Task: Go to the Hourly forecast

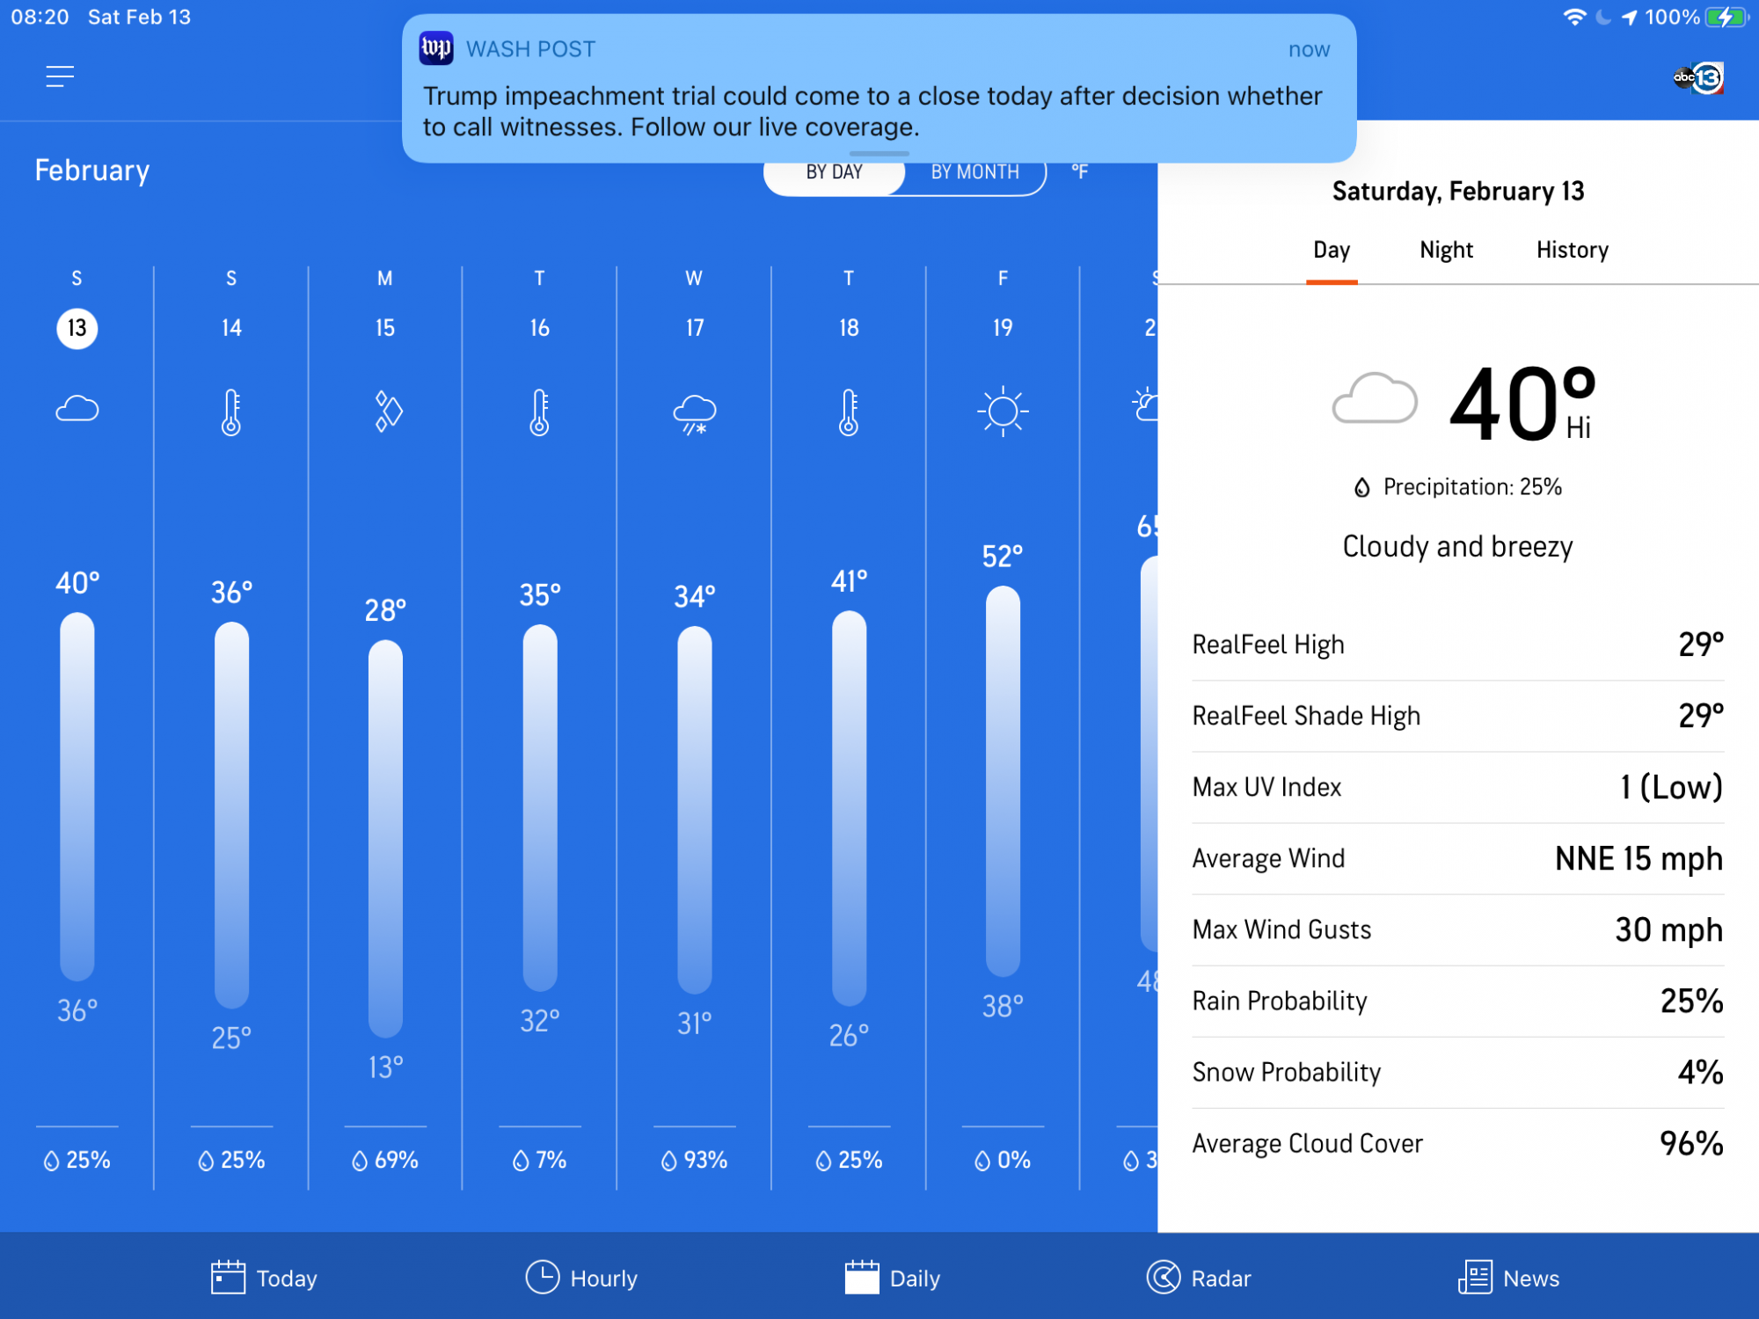Action: point(581,1278)
